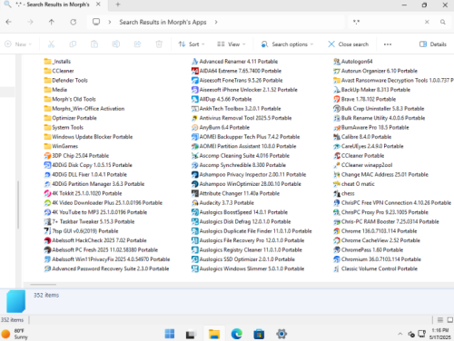Click the Up directory arrow
Image resolution: width=454 pixels, height=341 pixels.
[52, 22]
